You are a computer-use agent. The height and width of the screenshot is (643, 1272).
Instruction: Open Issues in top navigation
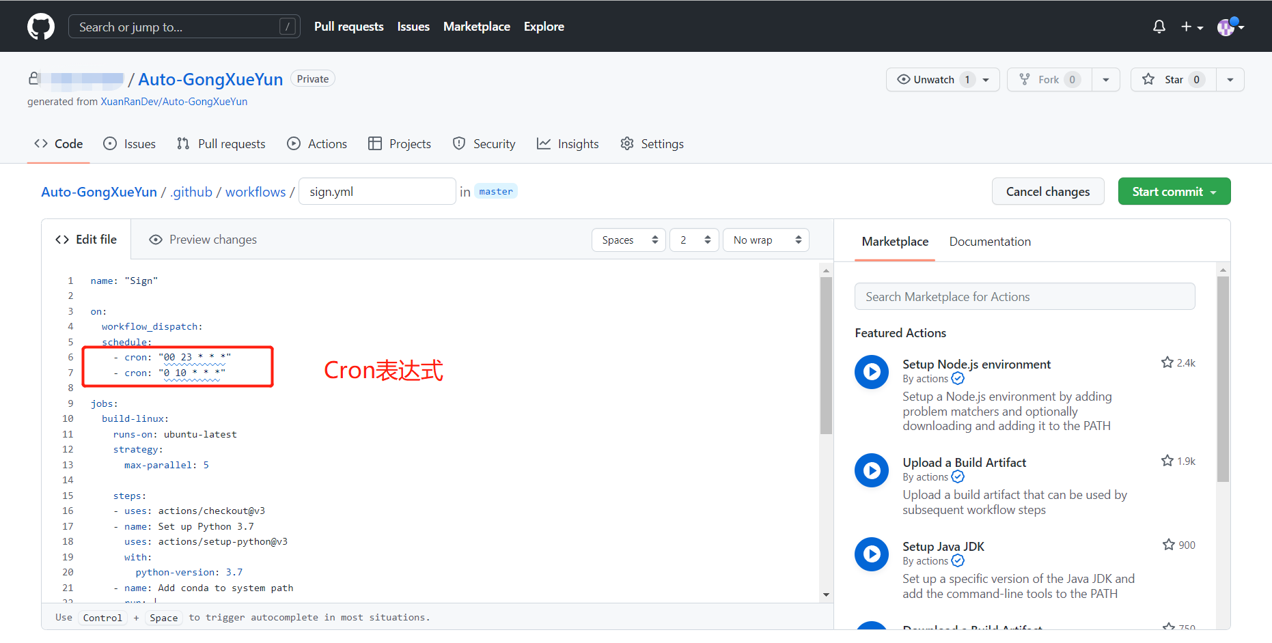pyautogui.click(x=413, y=27)
